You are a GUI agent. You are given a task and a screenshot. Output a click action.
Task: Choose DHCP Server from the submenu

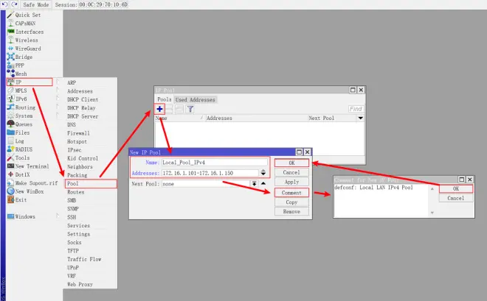click(83, 116)
